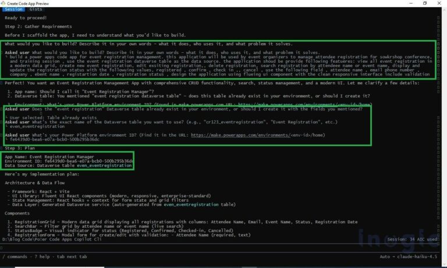Switch to the Session tab
This screenshot has height=268, width=447.
pyautogui.click(x=13, y=9)
